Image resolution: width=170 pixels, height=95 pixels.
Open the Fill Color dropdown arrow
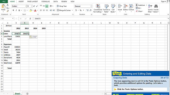coord(33,10)
